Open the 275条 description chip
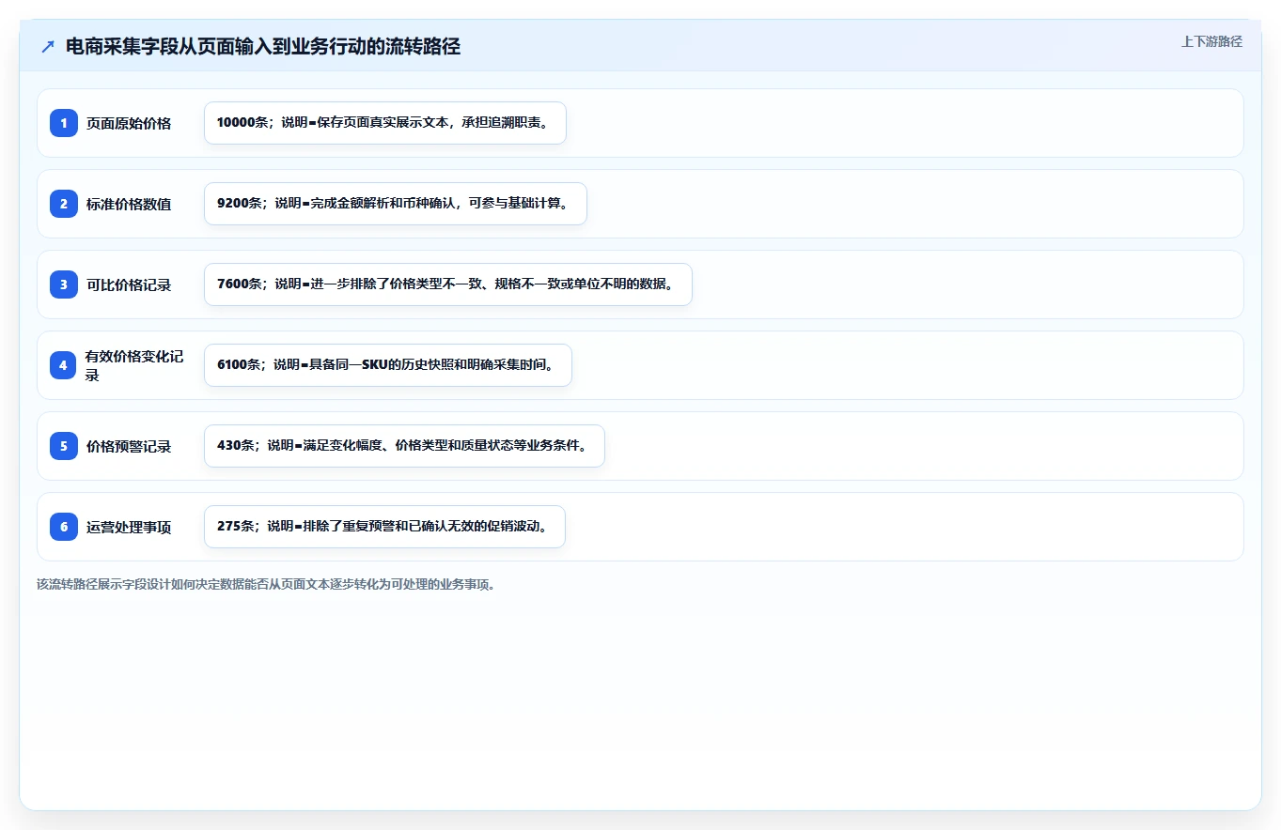The height and width of the screenshot is (830, 1281). (x=384, y=527)
